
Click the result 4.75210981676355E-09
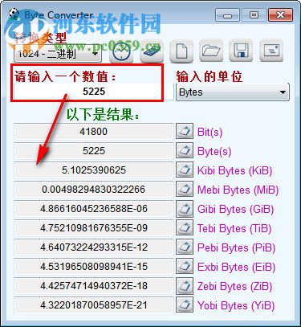(94, 228)
